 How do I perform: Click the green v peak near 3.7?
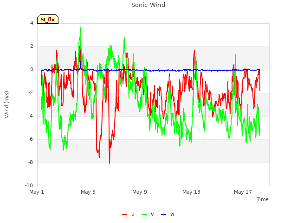(x=80, y=28)
